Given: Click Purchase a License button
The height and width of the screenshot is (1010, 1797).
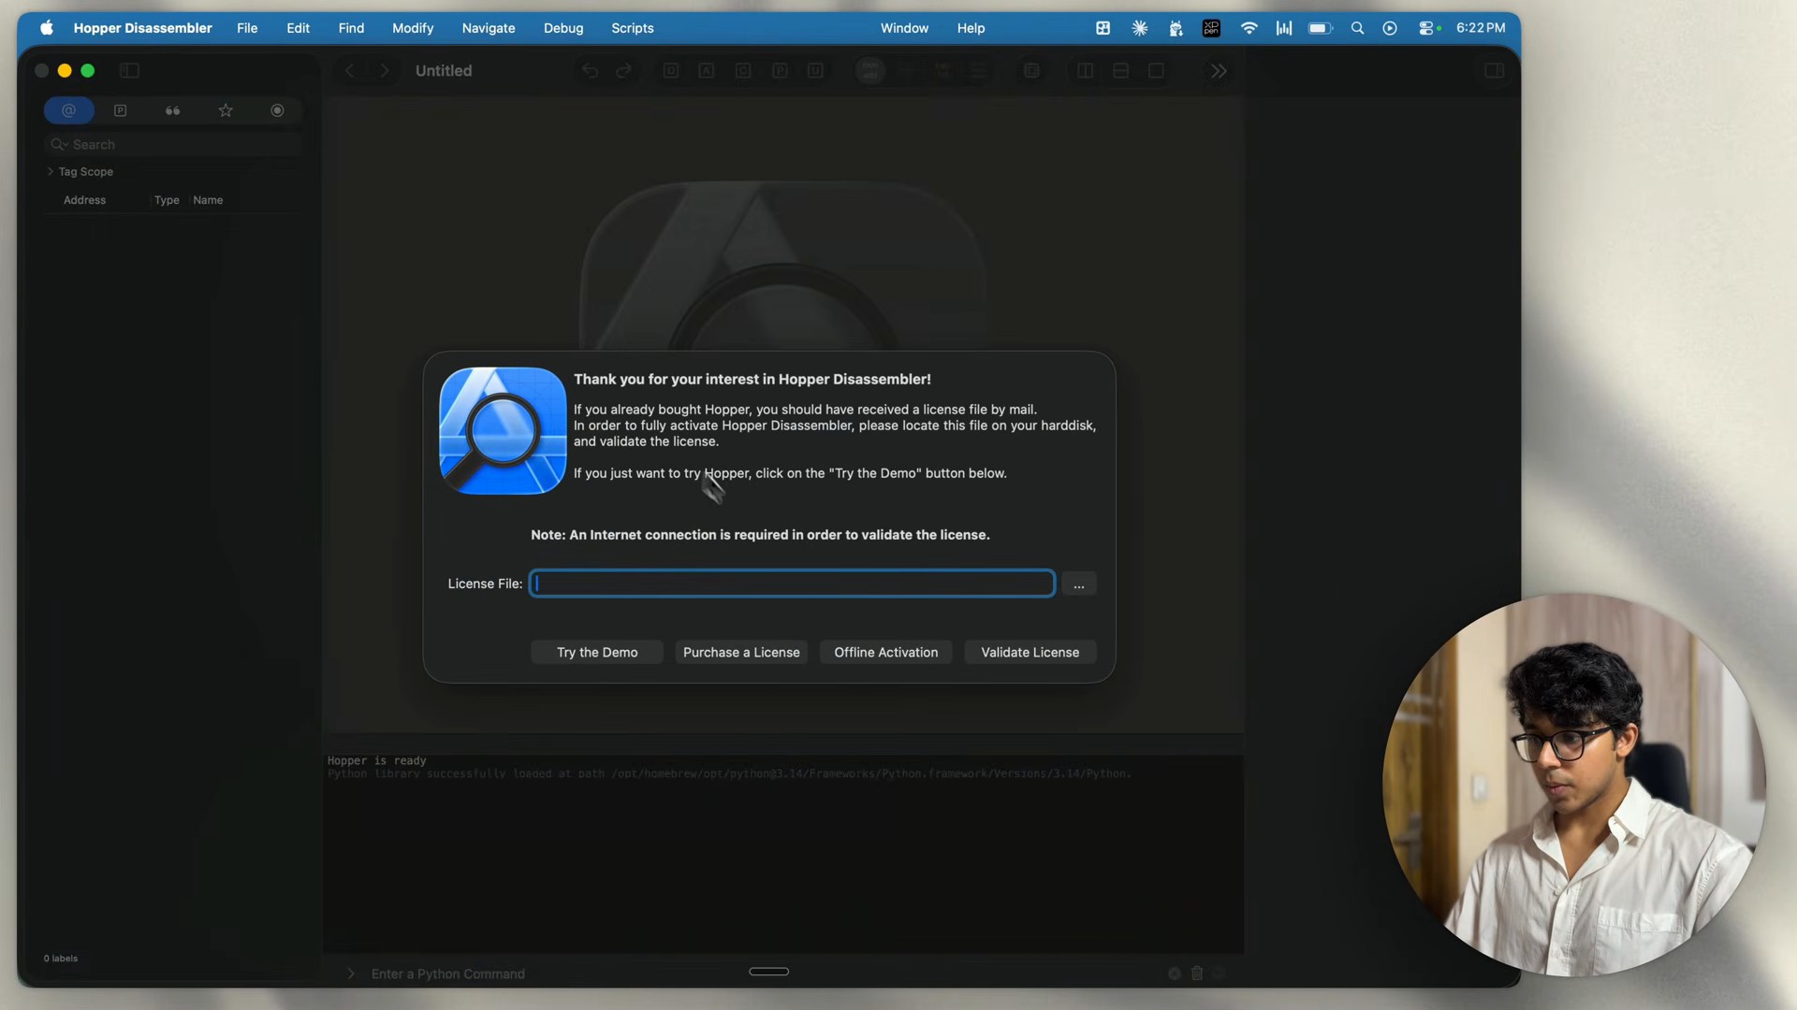Looking at the screenshot, I should click(x=741, y=652).
